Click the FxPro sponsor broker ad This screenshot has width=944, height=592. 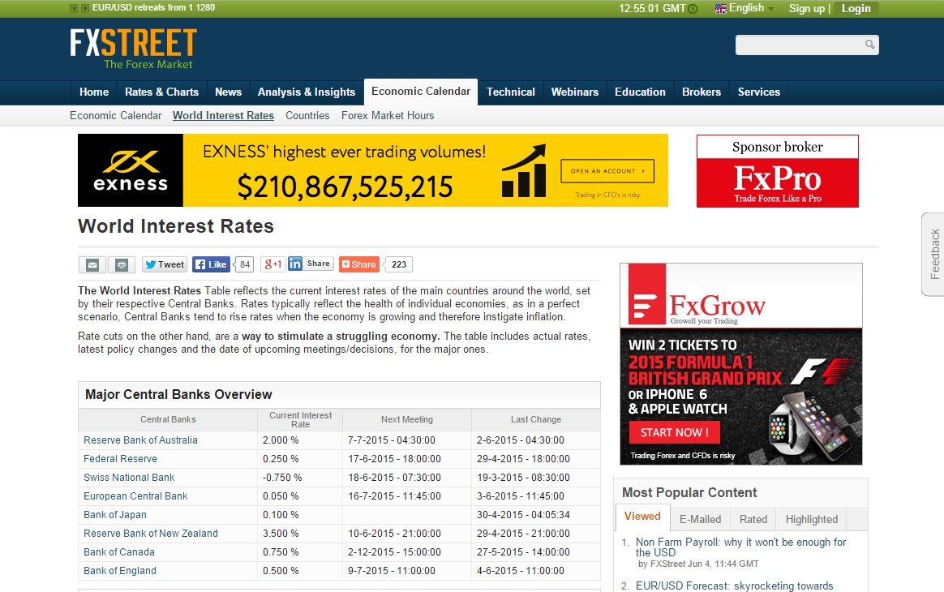coord(777,171)
